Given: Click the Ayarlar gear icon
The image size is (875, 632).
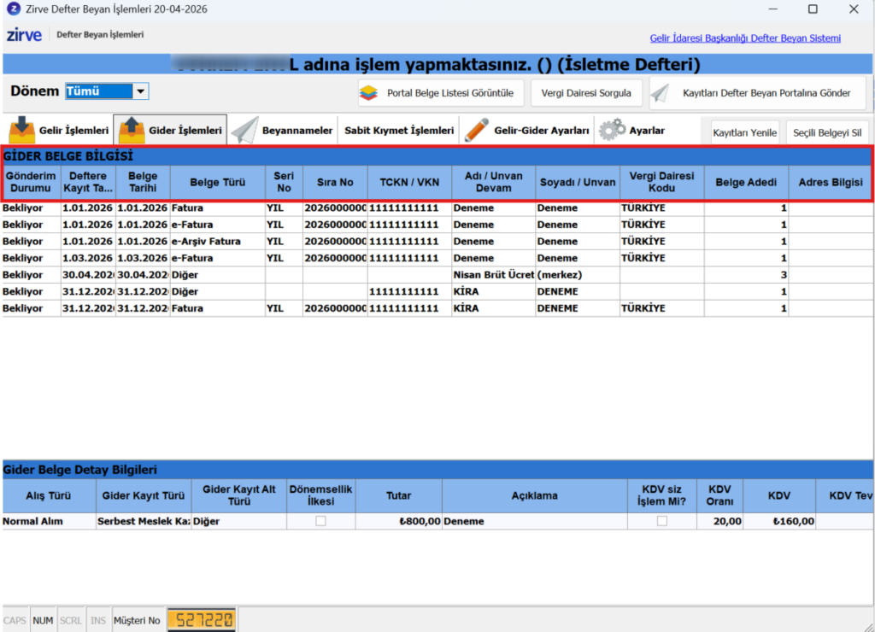Looking at the screenshot, I should (612, 130).
